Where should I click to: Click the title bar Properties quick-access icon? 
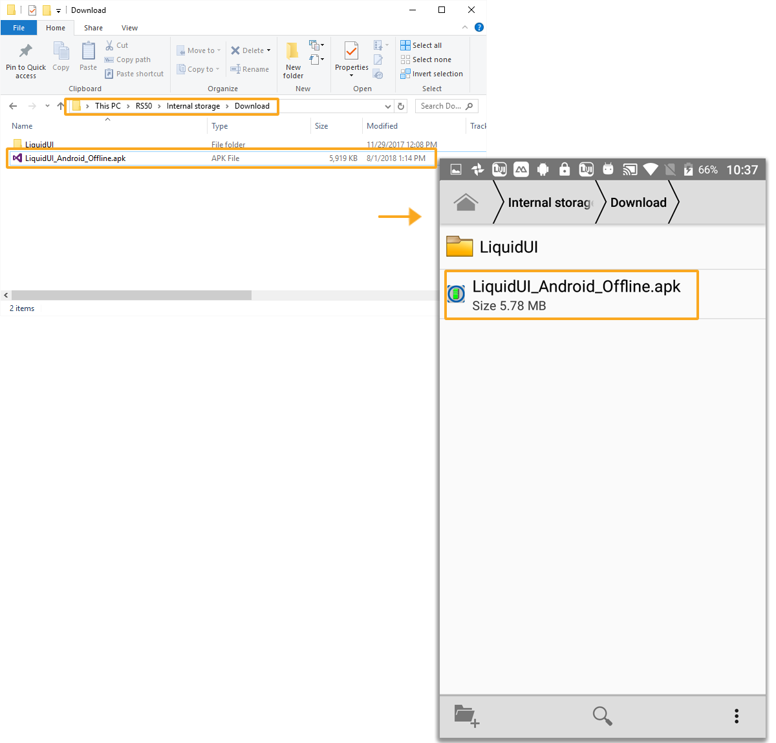point(32,10)
